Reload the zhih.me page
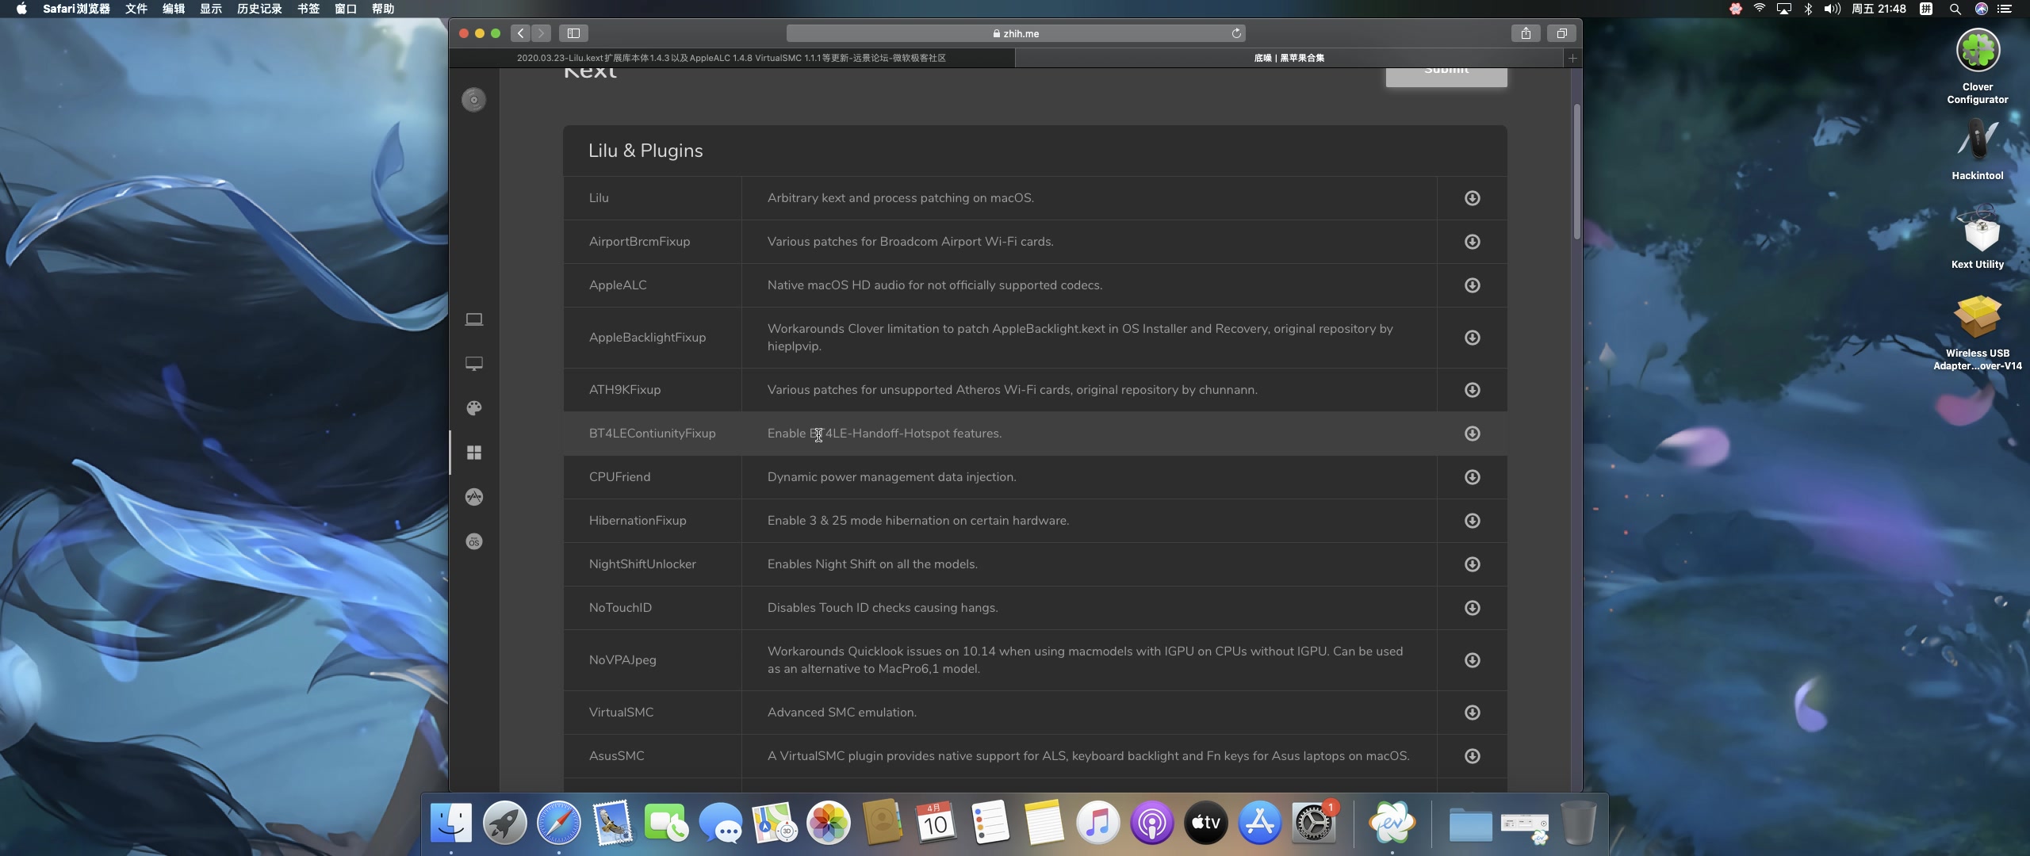This screenshot has height=856, width=2030. [x=1235, y=33]
